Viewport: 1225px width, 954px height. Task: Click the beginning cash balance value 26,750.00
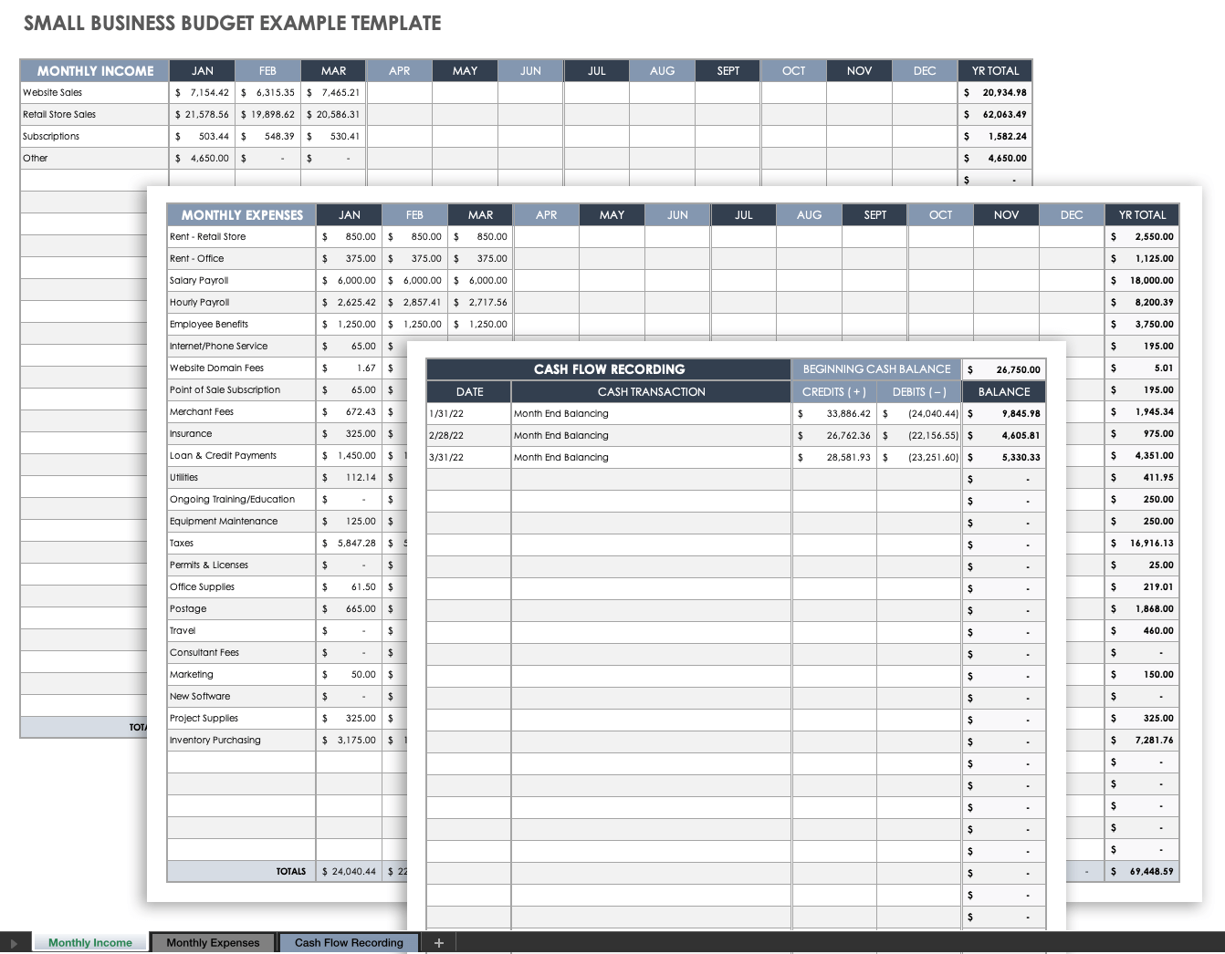1004,369
